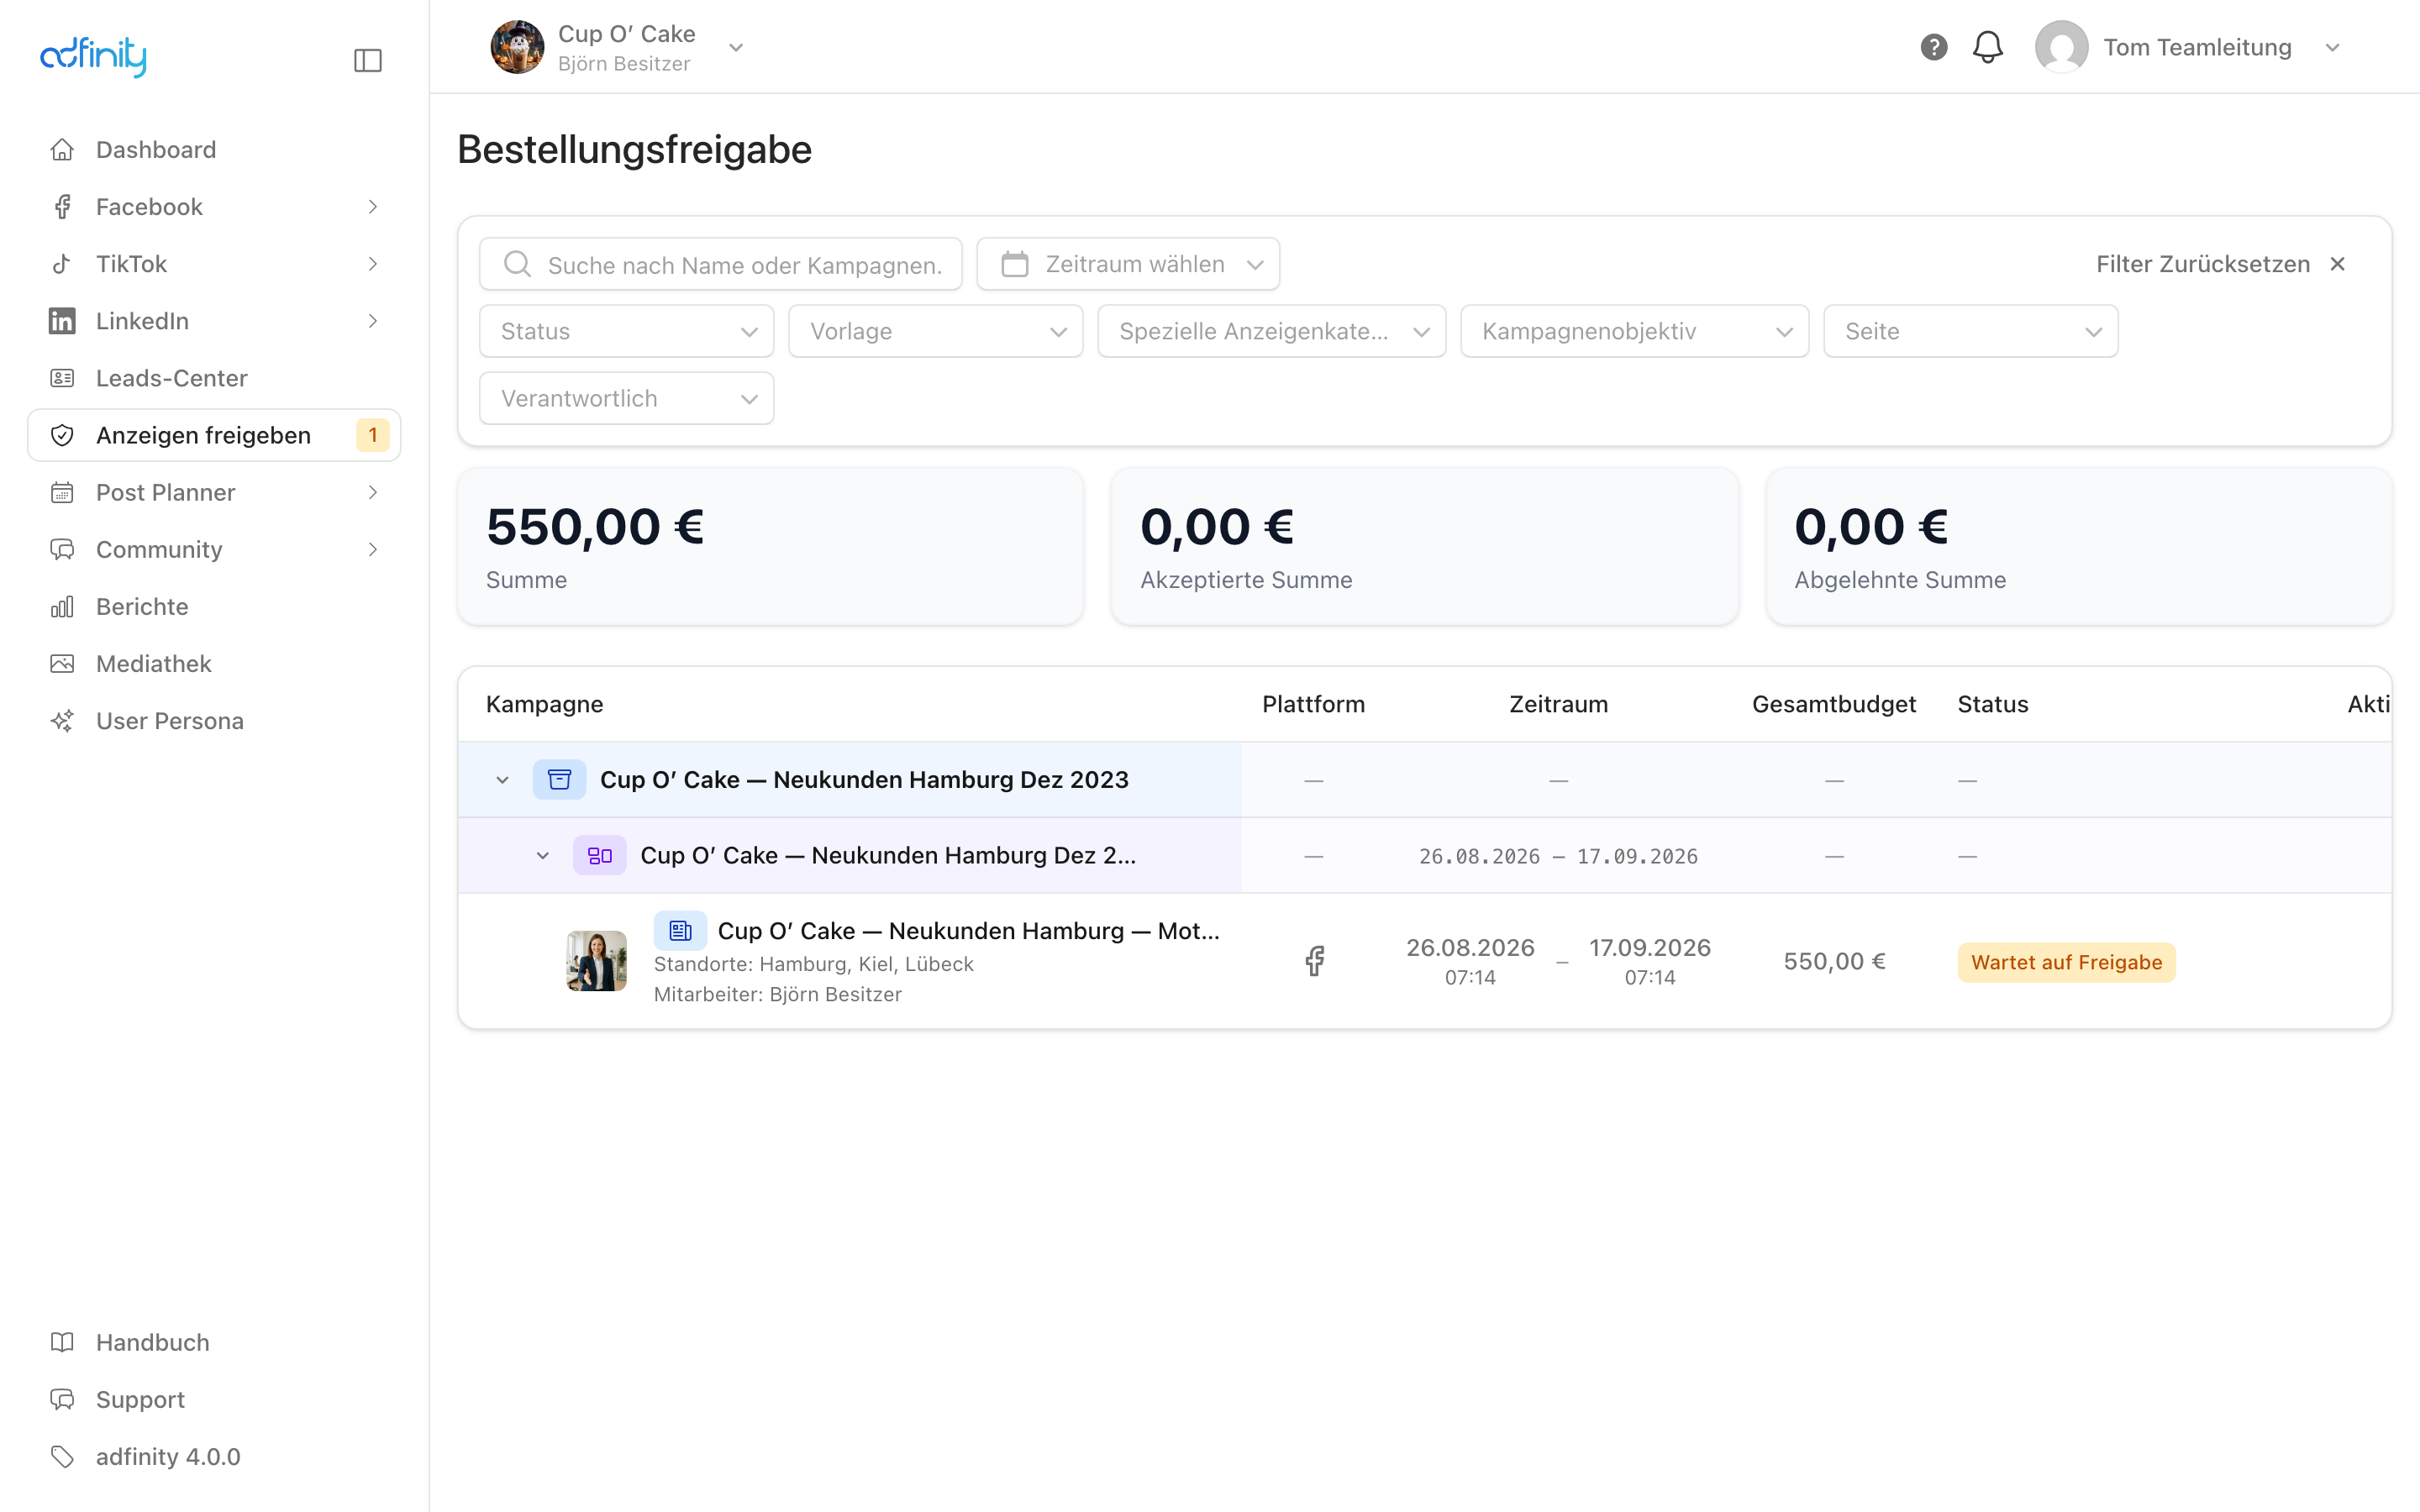Open User Persona
Viewport: 2420px width, 1512px height.
tap(214, 720)
